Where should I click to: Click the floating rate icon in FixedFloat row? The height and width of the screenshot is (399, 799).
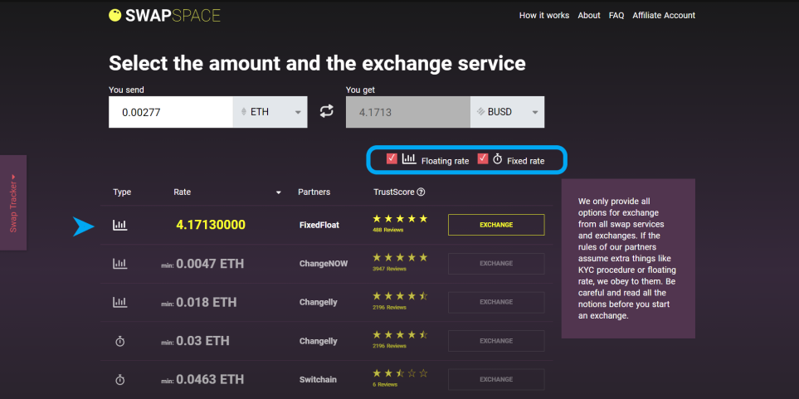tap(120, 225)
